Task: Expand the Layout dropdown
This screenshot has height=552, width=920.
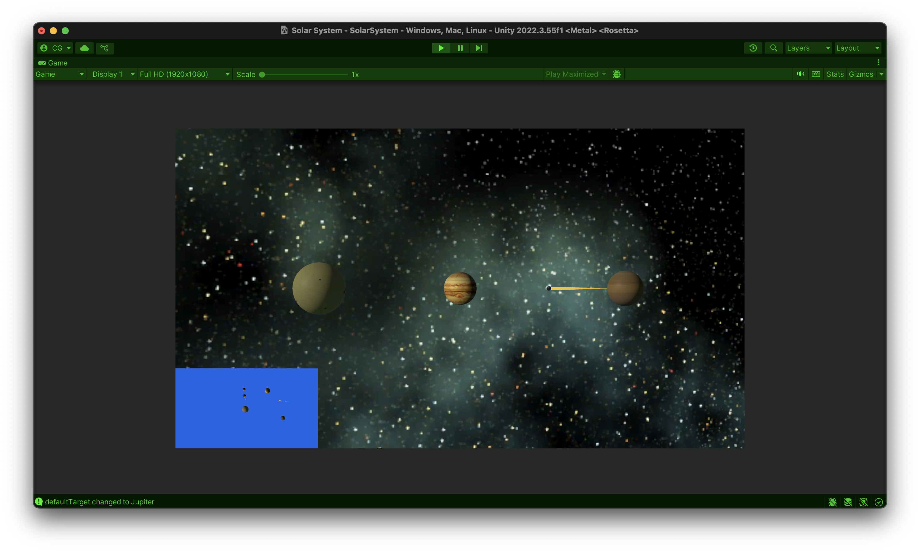Action: [857, 48]
